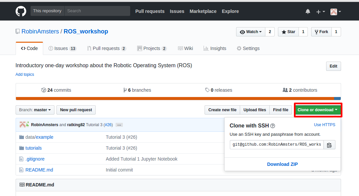The width and height of the screenshot is (359, 196).
Task: View the 24 commits
Action: [56, 90]
